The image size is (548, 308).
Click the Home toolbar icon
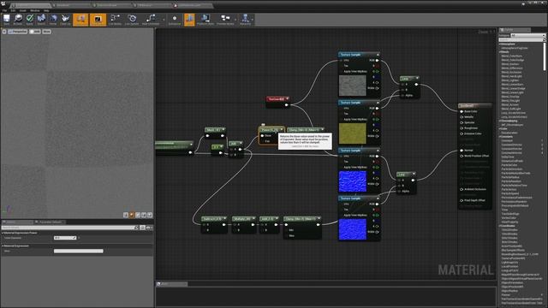click(53, 19)
